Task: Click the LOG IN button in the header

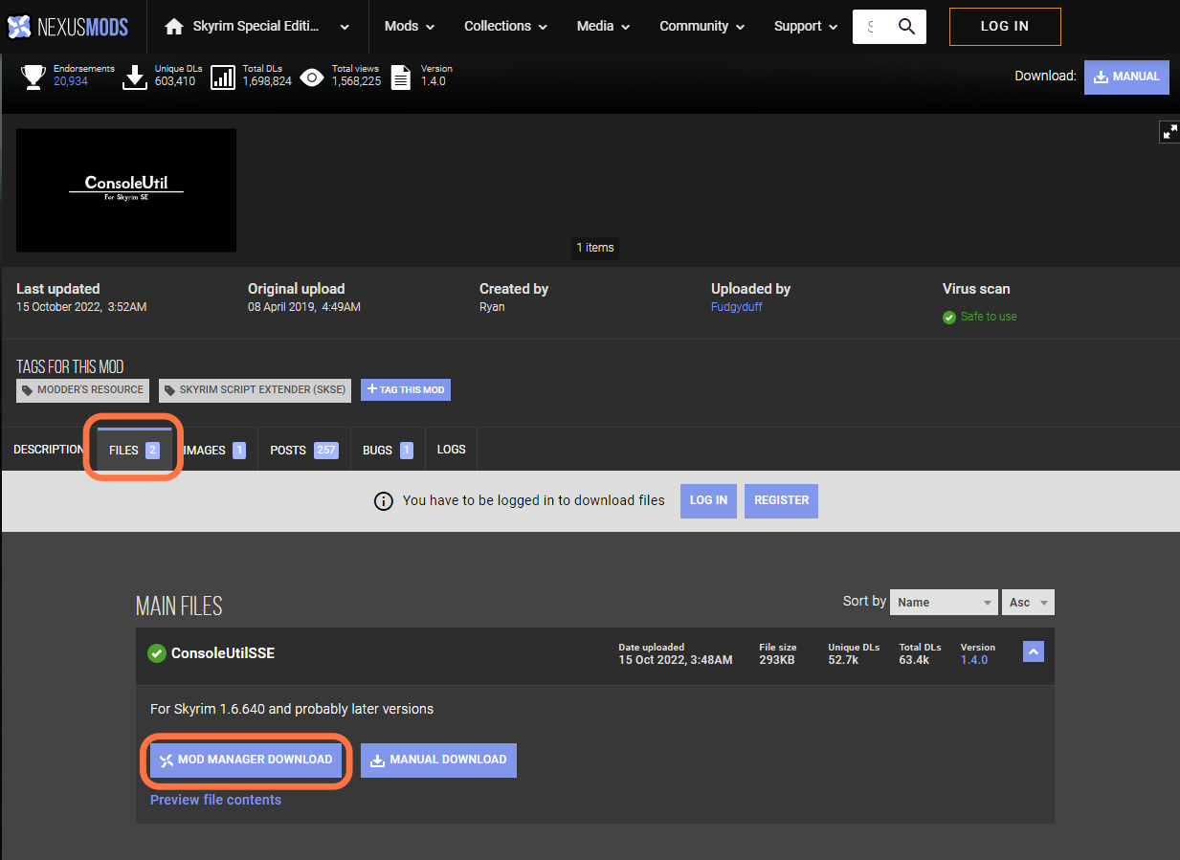Action: (x=1005, y=27)
